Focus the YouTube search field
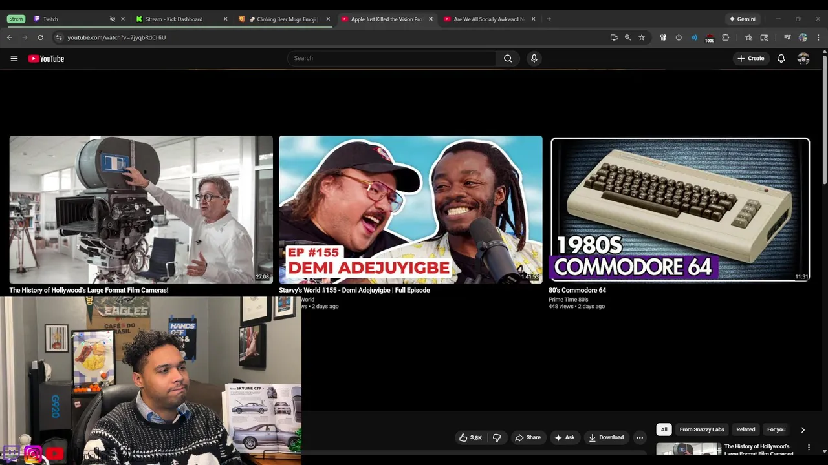828x465 pixels. pos(391,58)
